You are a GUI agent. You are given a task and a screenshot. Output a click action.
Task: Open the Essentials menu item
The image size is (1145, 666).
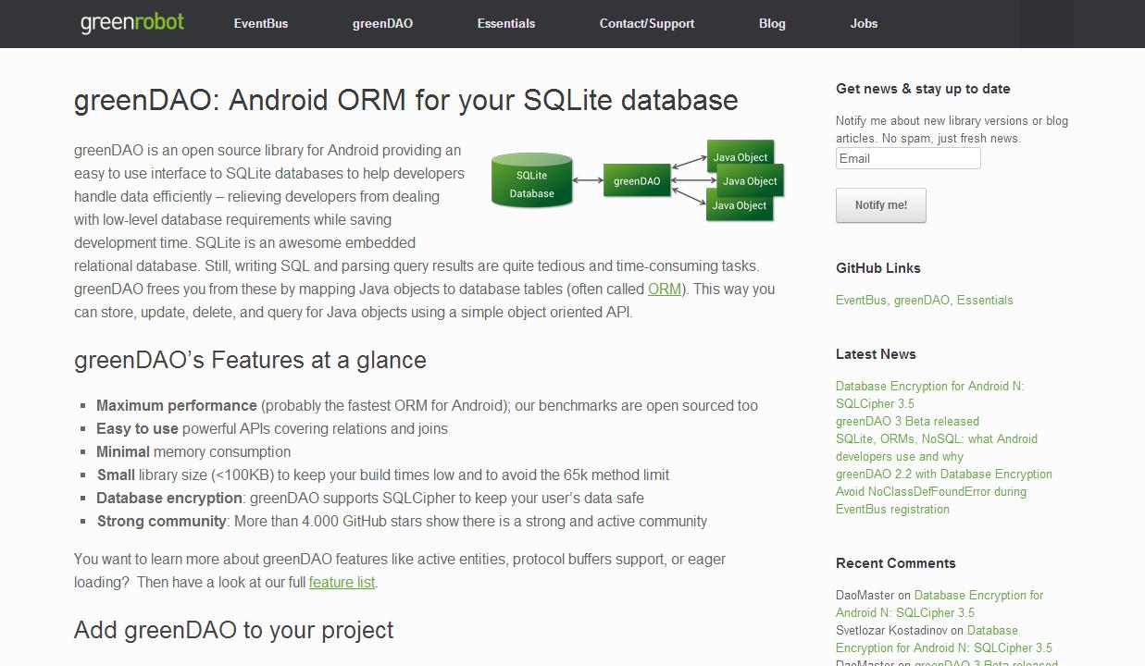click(x=506, y=23)
